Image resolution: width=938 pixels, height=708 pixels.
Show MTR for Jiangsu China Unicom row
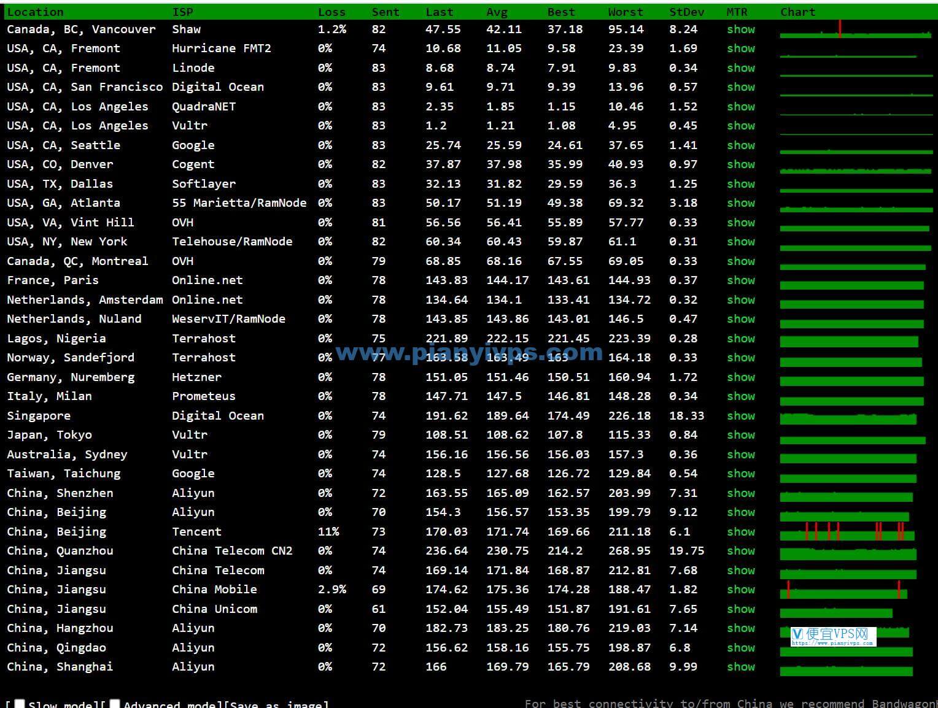[x=741, y=609]
